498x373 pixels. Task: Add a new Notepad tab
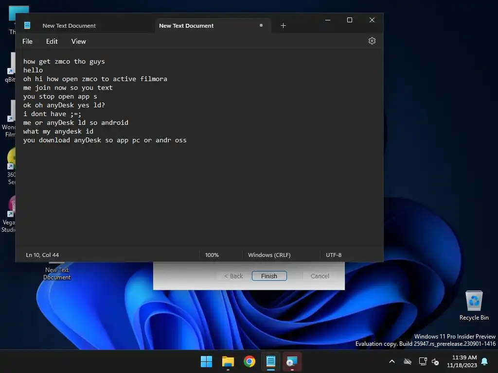[x=284, y=26]
